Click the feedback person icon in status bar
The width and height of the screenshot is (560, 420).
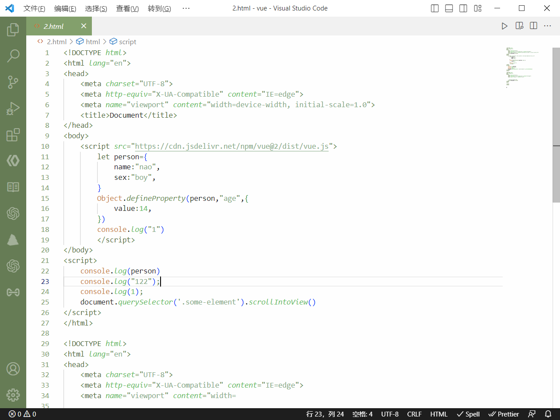click(x=532, y=414)
